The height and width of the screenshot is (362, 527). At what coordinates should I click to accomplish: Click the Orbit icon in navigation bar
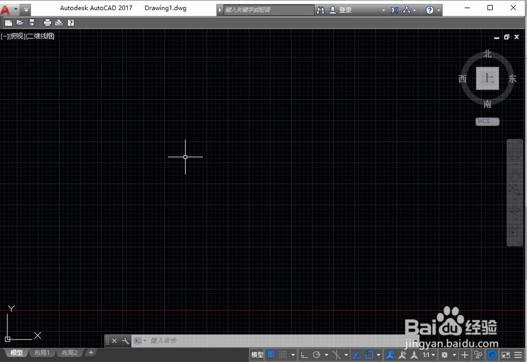coord(514,210)
